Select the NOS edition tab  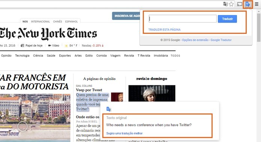pos(25,21)
